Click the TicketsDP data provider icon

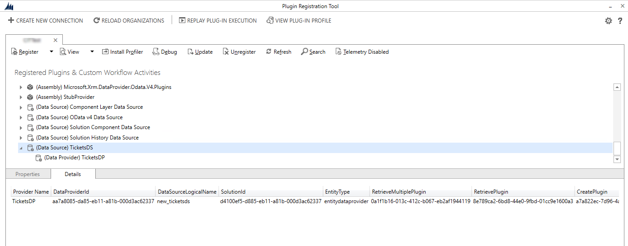pos(38,158)
